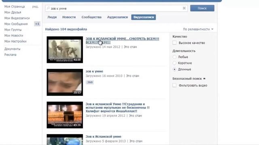Switch to the Сообщества tab

pyautogui.click(x=91, y=17)
